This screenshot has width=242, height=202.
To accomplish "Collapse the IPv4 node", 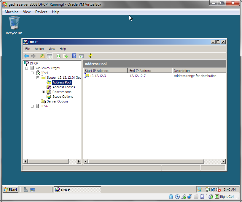I will 32,73.
